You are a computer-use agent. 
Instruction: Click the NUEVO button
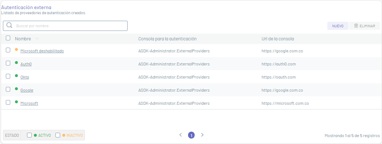[338, 26]
